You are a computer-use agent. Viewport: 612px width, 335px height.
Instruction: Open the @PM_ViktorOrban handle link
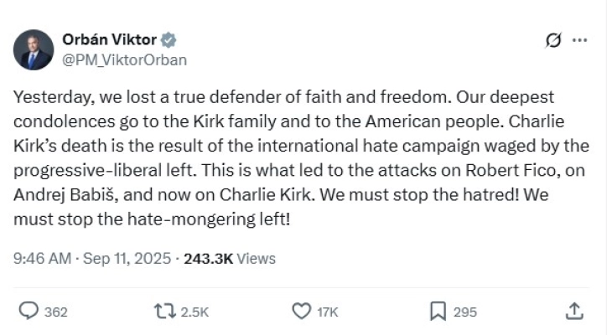125,59
